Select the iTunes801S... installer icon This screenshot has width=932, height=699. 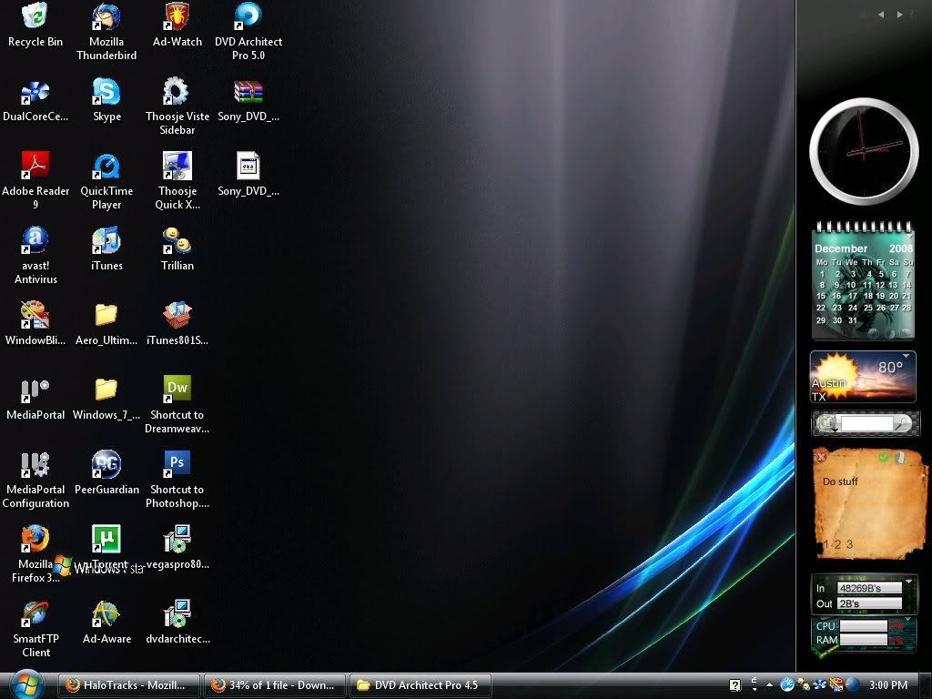[177, 324]
